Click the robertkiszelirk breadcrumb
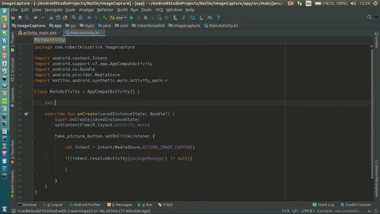380x214 pixels. click(148, 26)
